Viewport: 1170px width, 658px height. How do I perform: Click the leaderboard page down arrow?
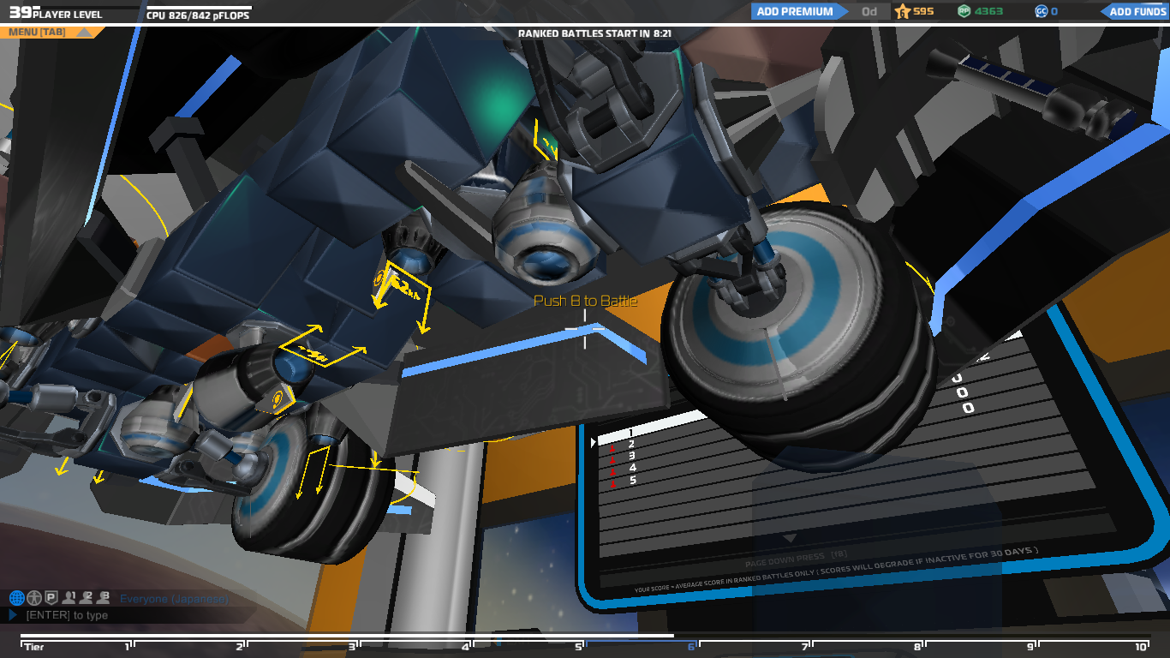coord(790,538)
